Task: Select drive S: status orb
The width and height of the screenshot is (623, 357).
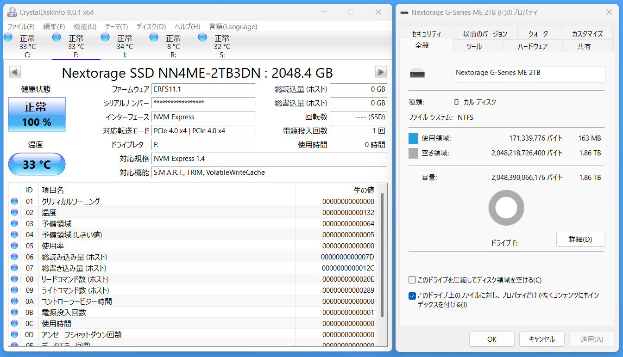Action: click(x=202, y=37)
